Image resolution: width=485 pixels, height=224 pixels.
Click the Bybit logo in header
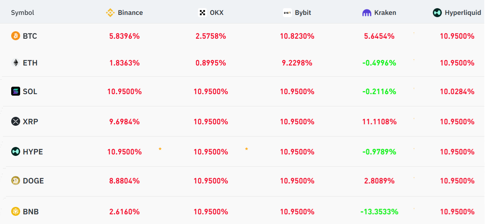coord(287,13)
